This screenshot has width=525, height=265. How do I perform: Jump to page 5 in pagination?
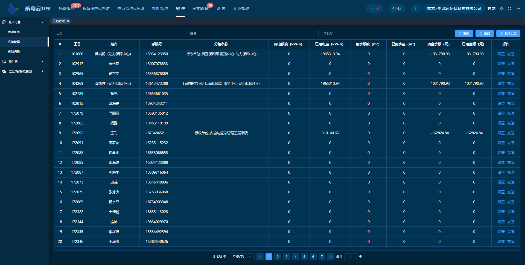[x=304, y=257]
